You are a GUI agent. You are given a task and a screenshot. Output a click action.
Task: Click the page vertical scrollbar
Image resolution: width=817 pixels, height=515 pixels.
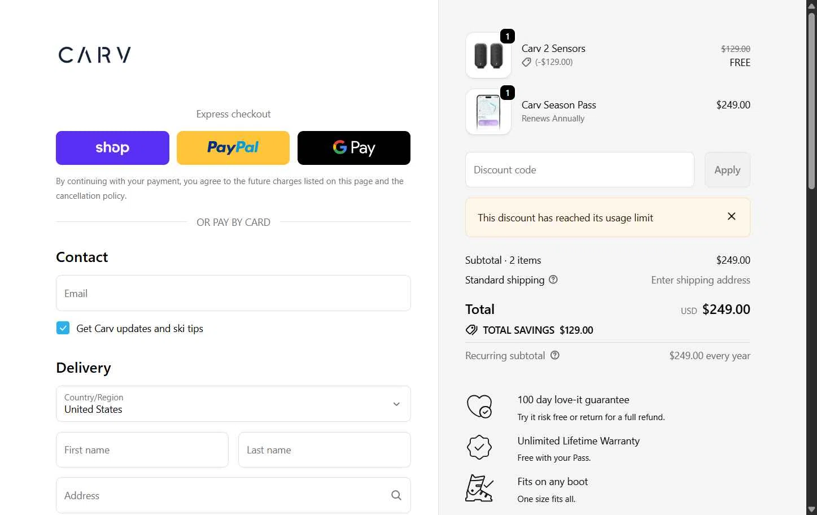[811, 102]
